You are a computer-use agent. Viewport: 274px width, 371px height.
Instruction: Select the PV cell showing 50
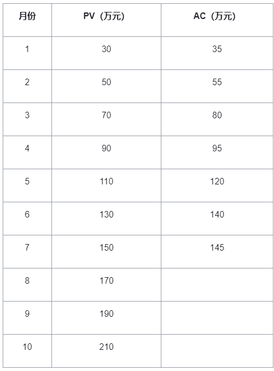[106, 86]
